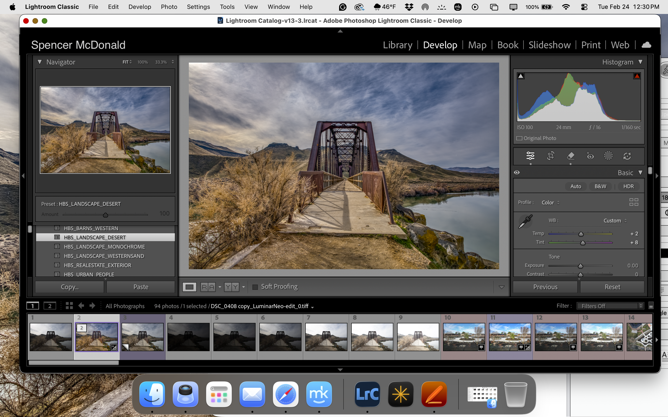The image size is (668, 417).
Task: Click the Copy button below presets
Action: point(69,287)
